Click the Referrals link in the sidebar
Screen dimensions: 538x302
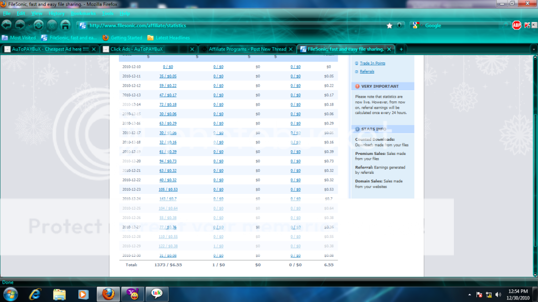pos(367,71)
